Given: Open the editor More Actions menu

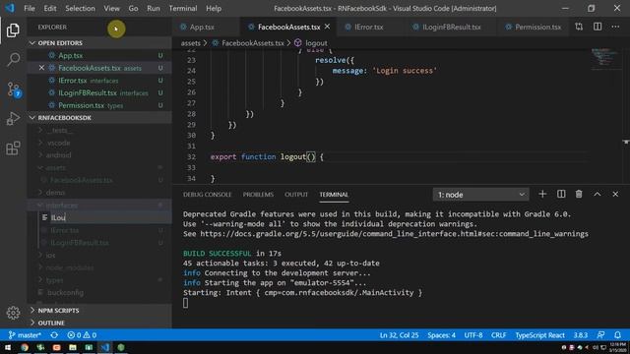Looking at the screenshot, I should [x=615, y=27].
